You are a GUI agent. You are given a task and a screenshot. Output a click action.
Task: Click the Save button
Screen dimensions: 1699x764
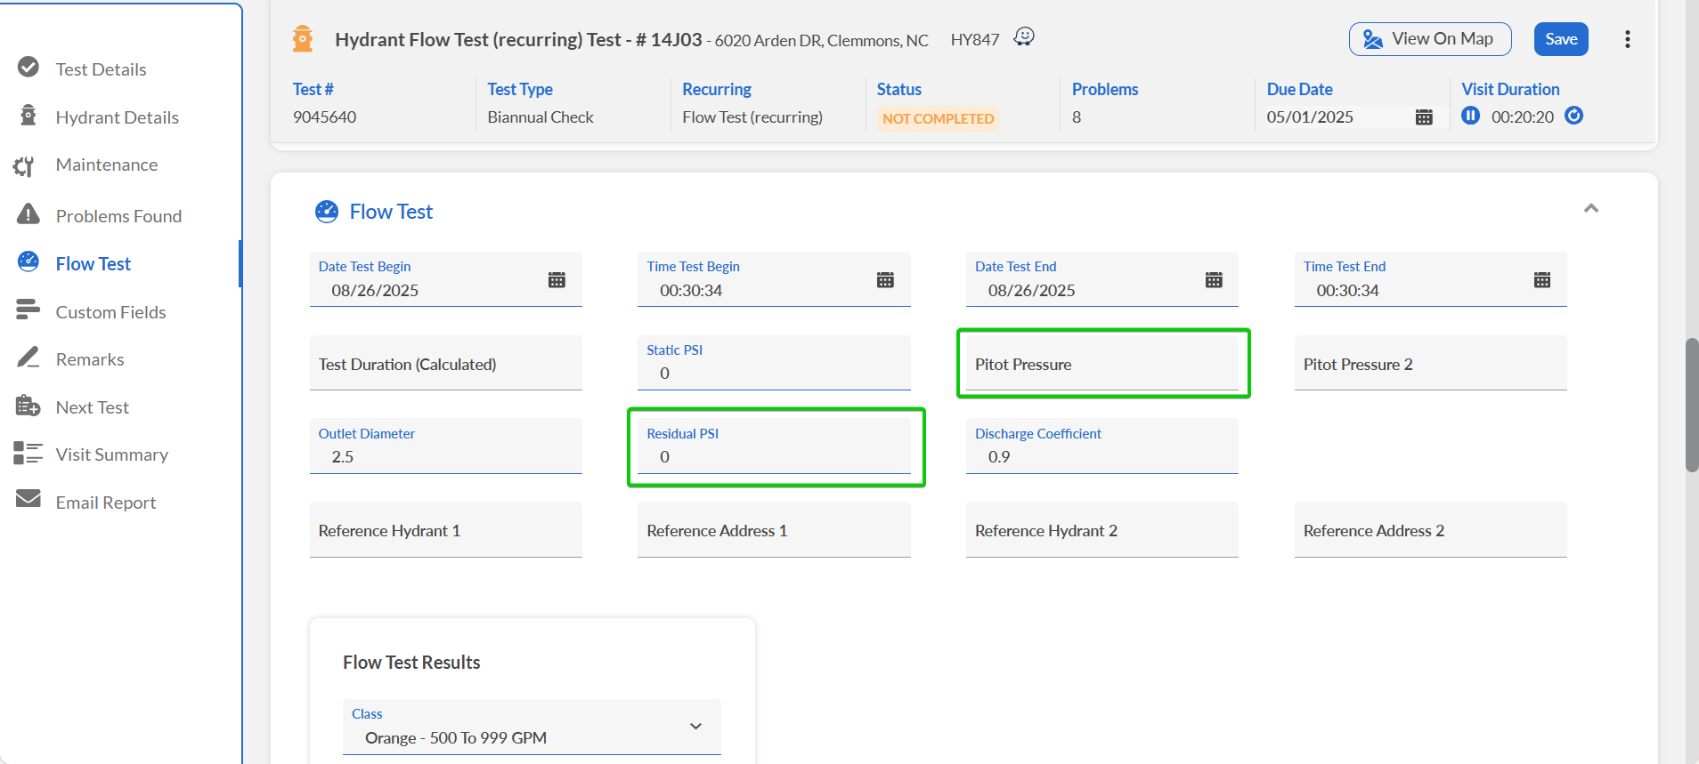[x=1560, y=39]
